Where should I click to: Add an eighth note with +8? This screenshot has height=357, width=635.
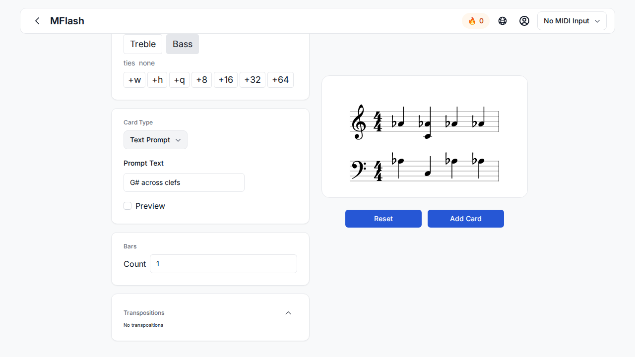point(201,80)
